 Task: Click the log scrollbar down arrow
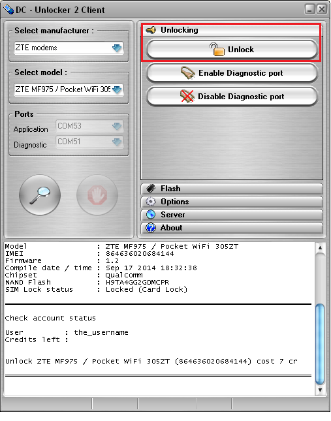point(320,390)
